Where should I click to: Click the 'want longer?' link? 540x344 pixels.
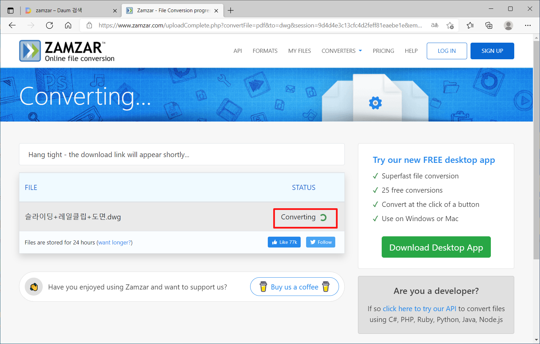pyautogui.click(x=115, y=242)
